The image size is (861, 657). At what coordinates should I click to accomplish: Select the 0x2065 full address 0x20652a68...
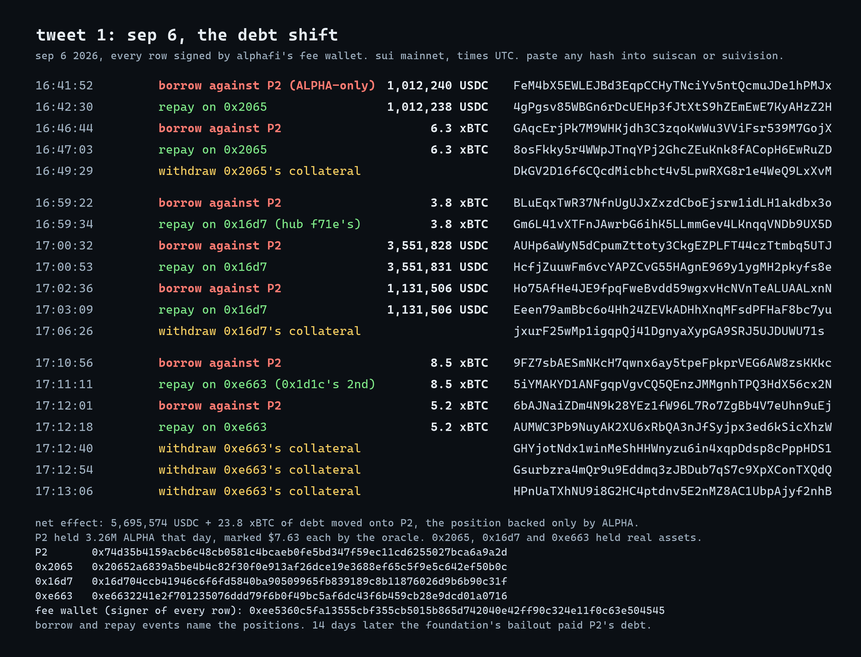300,567
